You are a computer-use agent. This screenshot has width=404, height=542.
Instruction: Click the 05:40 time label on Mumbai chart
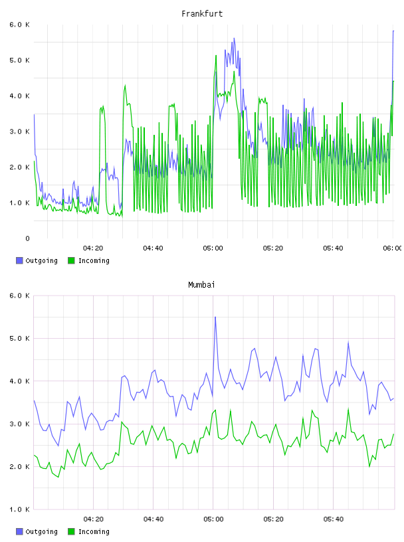click(x=334, y=519)
